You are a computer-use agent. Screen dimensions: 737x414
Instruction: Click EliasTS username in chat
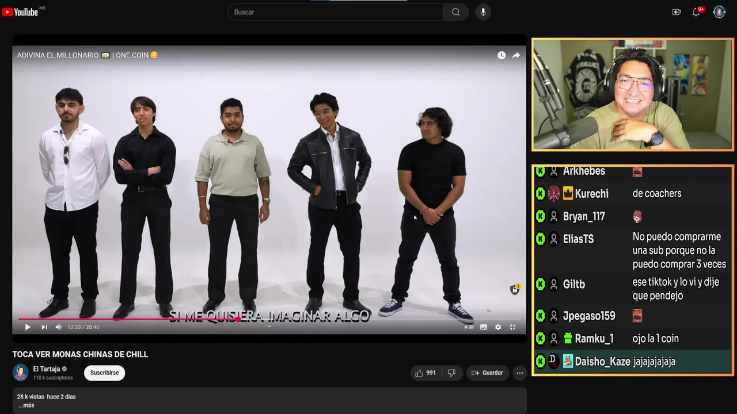tap(578, 239)
